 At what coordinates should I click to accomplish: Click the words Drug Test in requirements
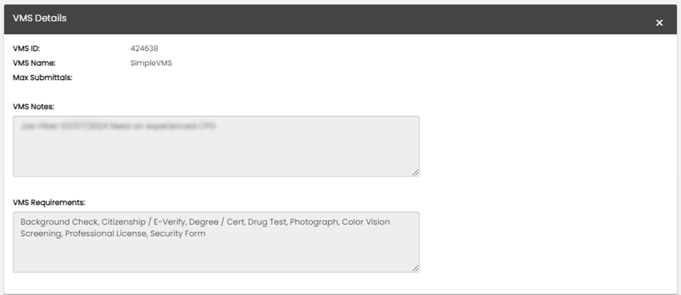[x=266, y=222]
